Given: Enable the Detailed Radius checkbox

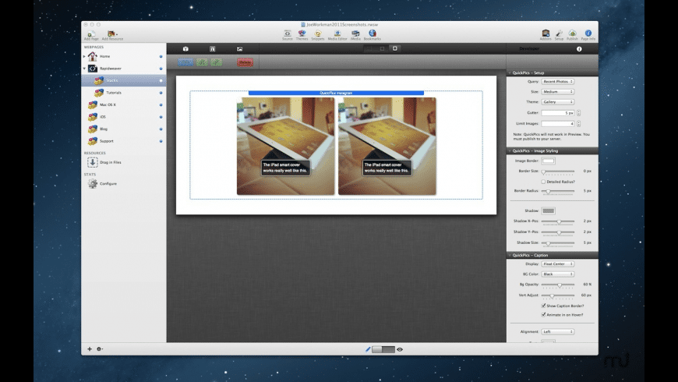Looking at the screenshot, I should [x=543, y=182].
